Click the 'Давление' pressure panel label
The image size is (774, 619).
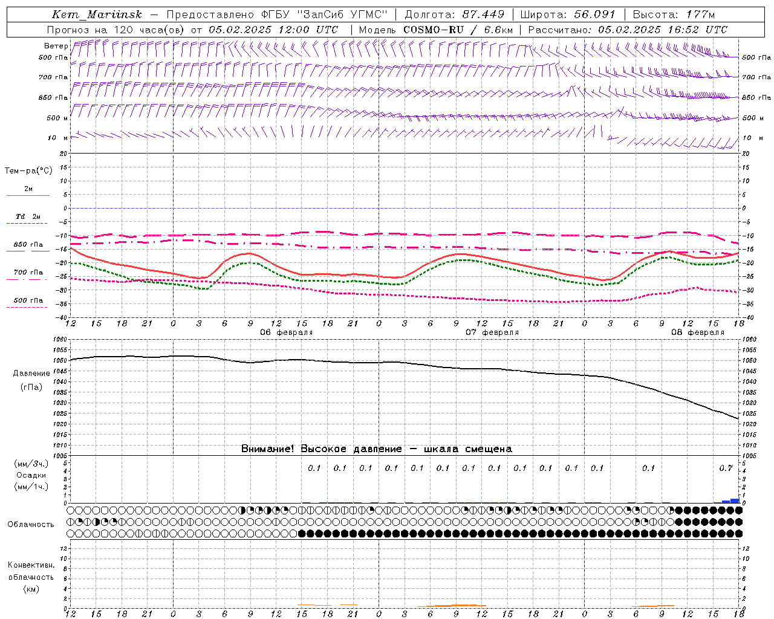coord(31,374)
